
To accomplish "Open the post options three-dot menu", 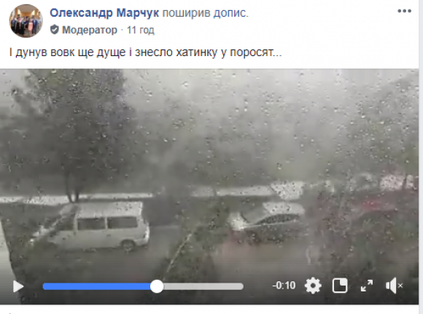I will pyautogui.click(x=404, y=11).
